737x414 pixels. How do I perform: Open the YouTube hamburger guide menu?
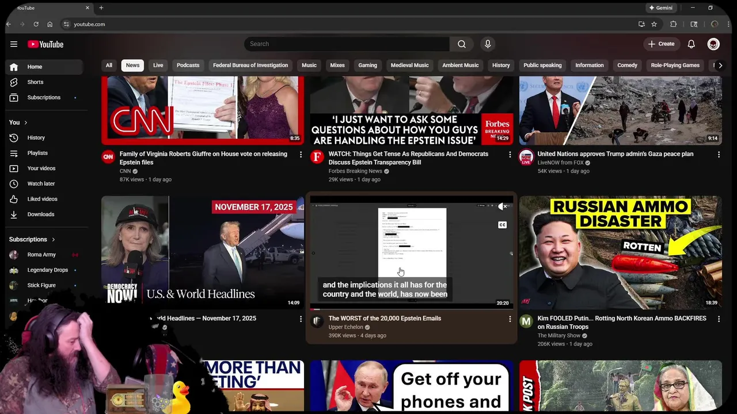click(14, 44)
